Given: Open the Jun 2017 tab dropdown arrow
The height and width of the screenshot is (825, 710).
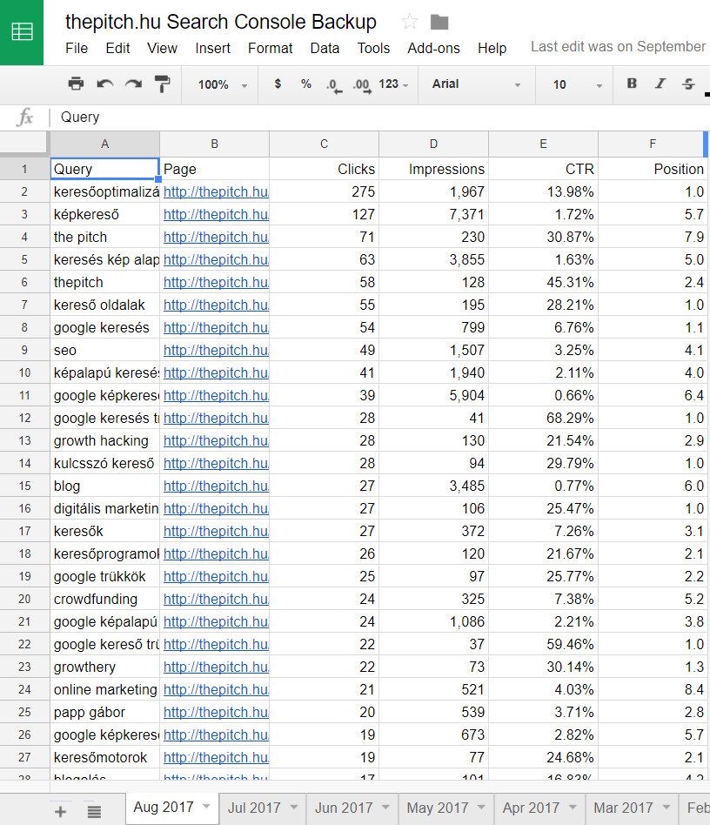Looking at the screenshot, I should click(385, 807).
